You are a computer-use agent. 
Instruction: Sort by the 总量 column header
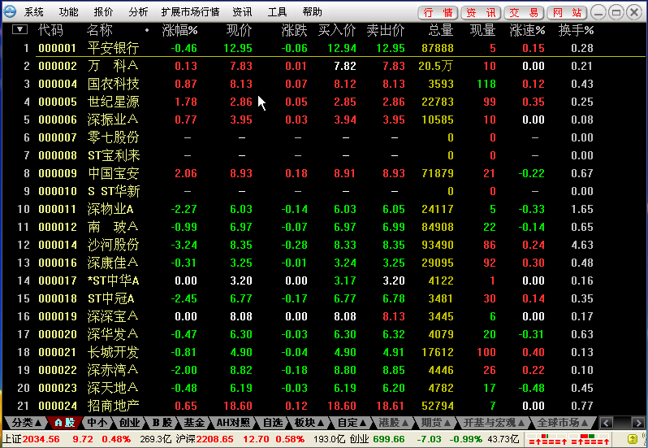(x=441, y=30)
